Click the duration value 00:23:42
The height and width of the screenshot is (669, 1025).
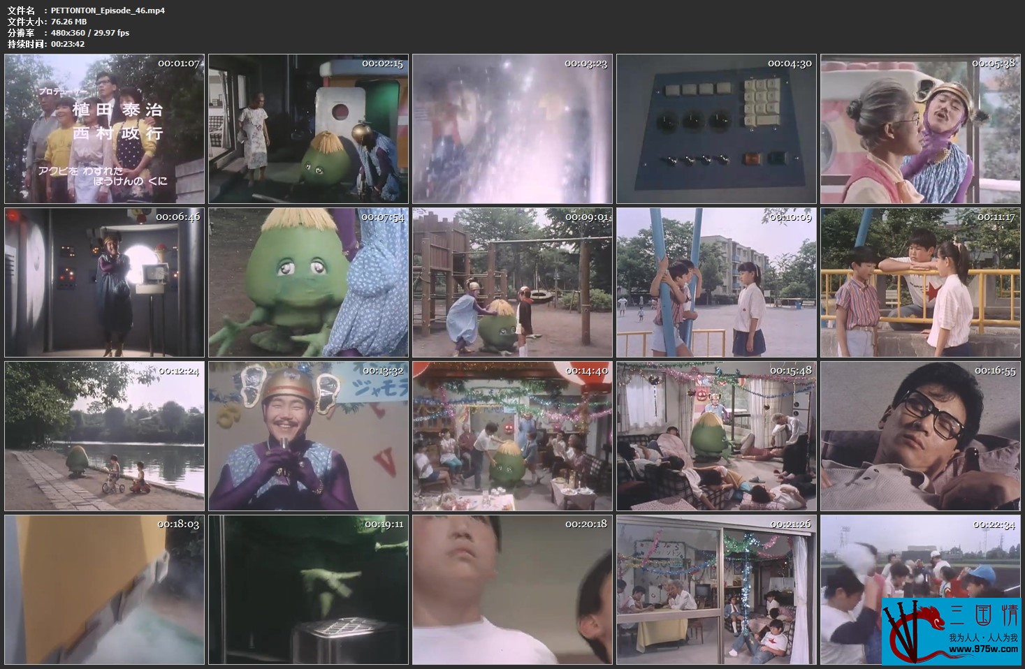pyautogui.click(x=68, y=44)
